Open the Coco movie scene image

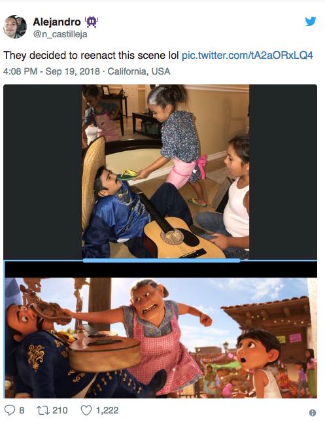[x=161, y=338]
